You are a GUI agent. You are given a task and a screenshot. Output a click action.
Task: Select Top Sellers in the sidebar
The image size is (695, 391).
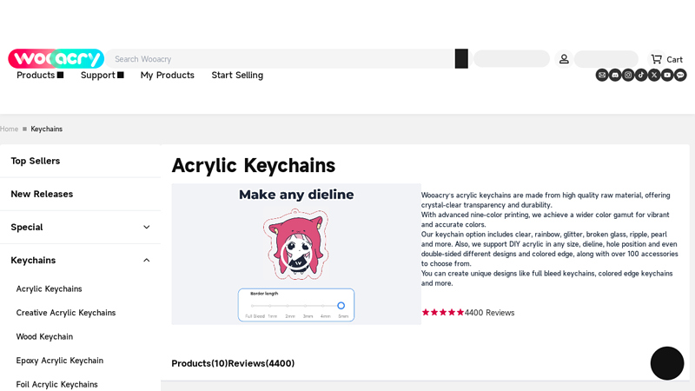36,161
